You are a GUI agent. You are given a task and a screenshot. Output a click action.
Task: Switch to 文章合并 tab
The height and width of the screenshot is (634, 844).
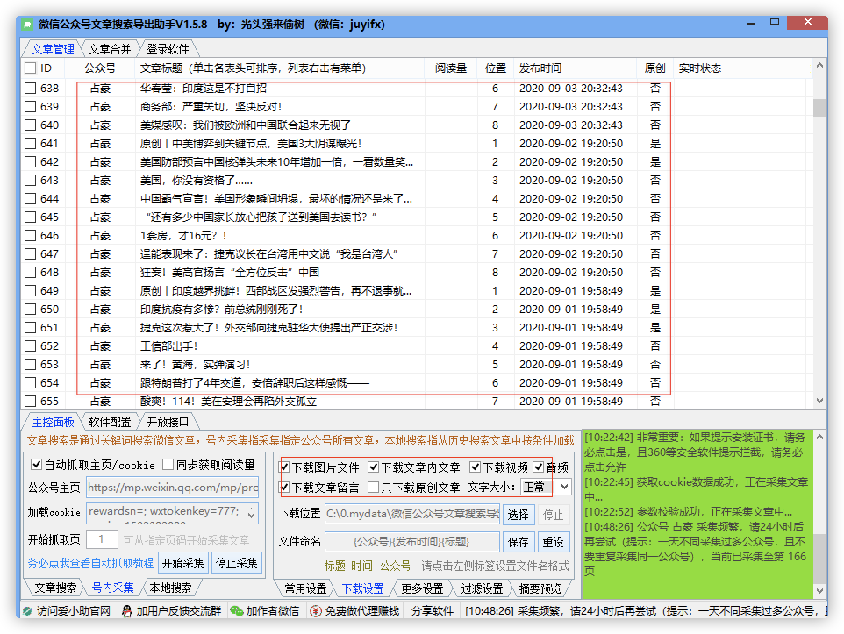pyautogui.click(x=110, y=49)
